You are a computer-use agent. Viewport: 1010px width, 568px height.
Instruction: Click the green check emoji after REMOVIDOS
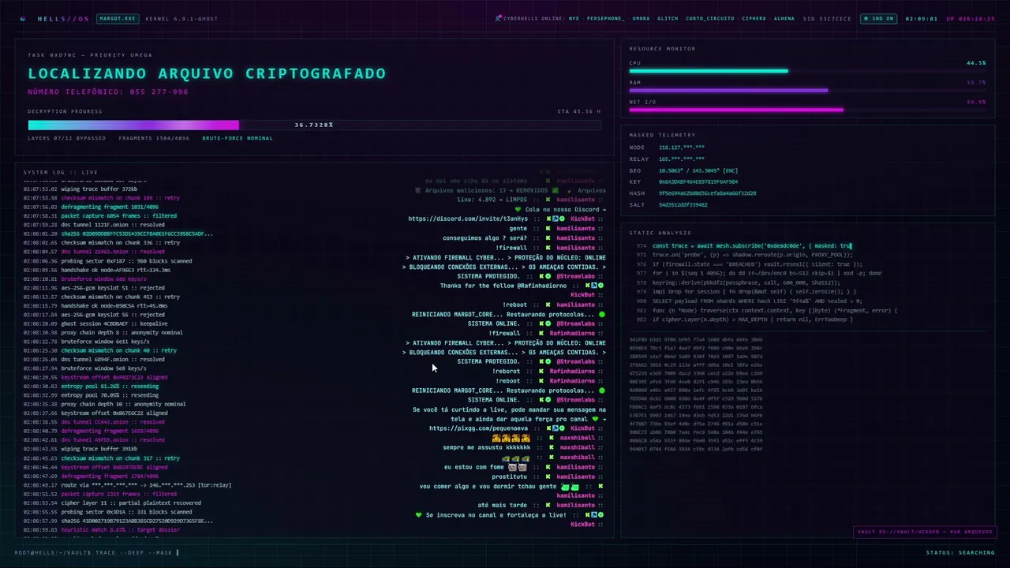click(555, 190)
